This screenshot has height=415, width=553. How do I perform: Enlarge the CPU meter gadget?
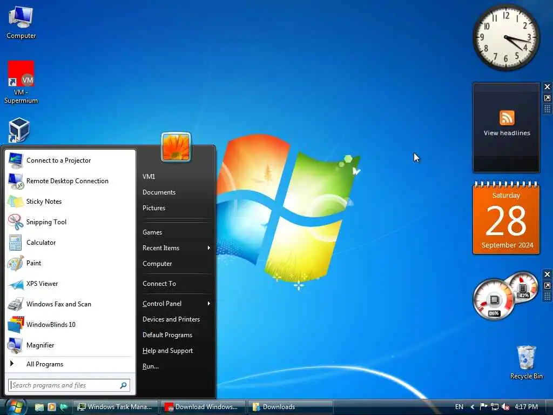547,285
